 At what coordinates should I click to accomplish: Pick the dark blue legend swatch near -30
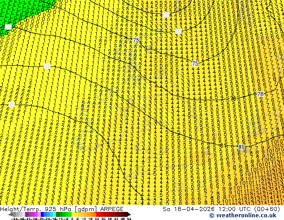tap(42, 215)
